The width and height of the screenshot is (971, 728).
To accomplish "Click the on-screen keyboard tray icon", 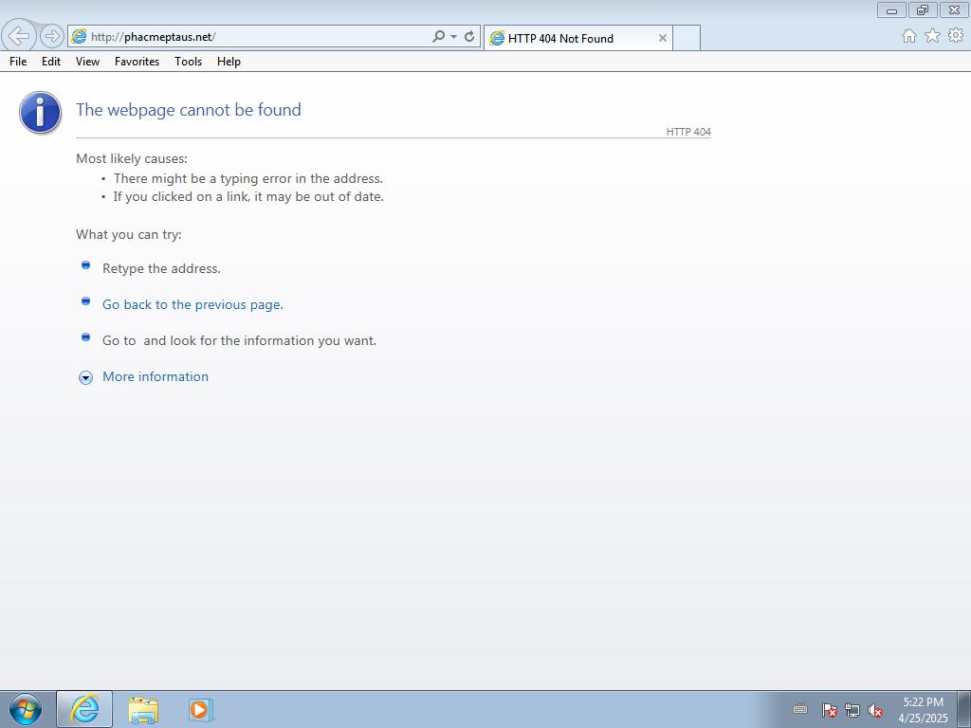I will coord(800,709).
